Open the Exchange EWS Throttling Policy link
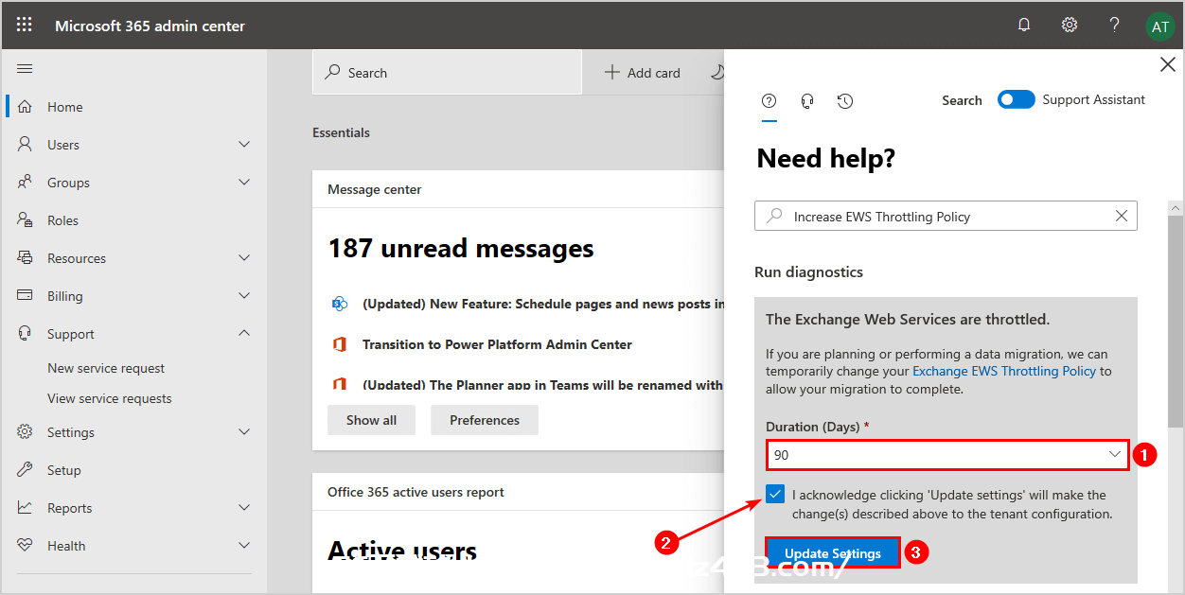The image size is (1185, 595). point(1004,371)
